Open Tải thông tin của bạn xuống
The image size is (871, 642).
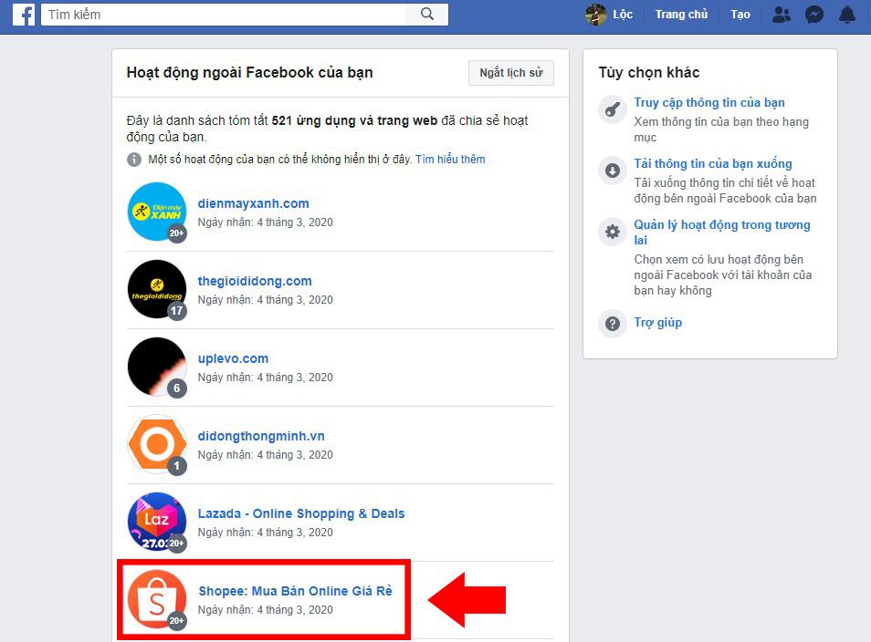713,163
